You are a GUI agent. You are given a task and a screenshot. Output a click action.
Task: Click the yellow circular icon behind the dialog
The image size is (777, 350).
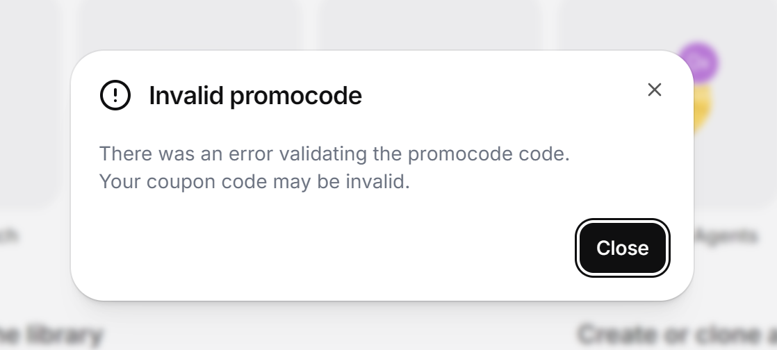coord(703,108)
